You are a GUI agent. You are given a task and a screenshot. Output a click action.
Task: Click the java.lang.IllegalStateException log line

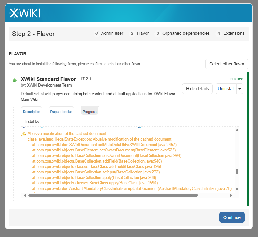(99, 139)
